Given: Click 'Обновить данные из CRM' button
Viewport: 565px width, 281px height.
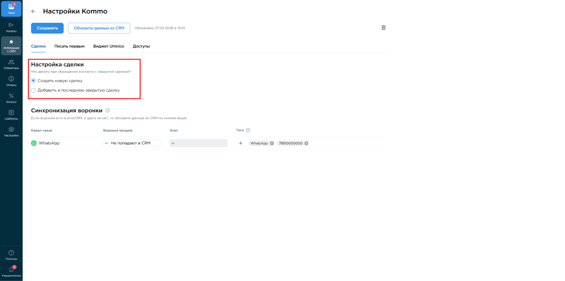Looking at the screenshot, I should pyautogui.click(x=99, y=28).
